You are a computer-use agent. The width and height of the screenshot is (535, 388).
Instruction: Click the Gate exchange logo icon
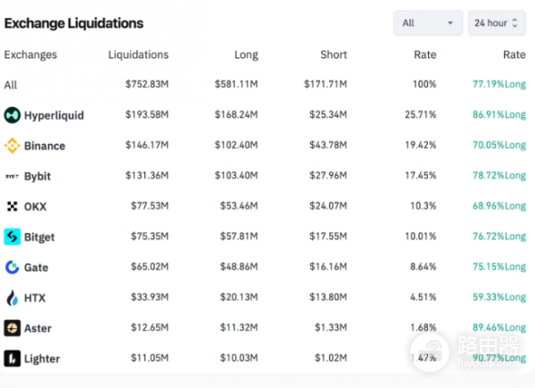12,268
